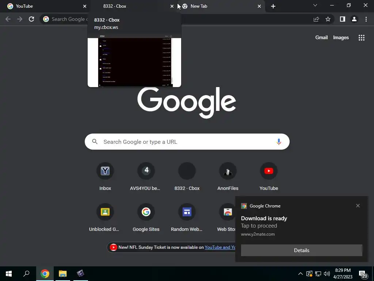Open the Google apps grid
The image size is (374, 281).
coord(361,38)
